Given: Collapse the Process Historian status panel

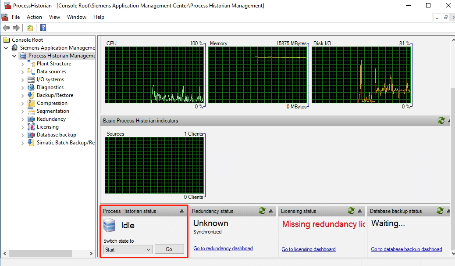Looking at the screenshot, I should 181,211.
